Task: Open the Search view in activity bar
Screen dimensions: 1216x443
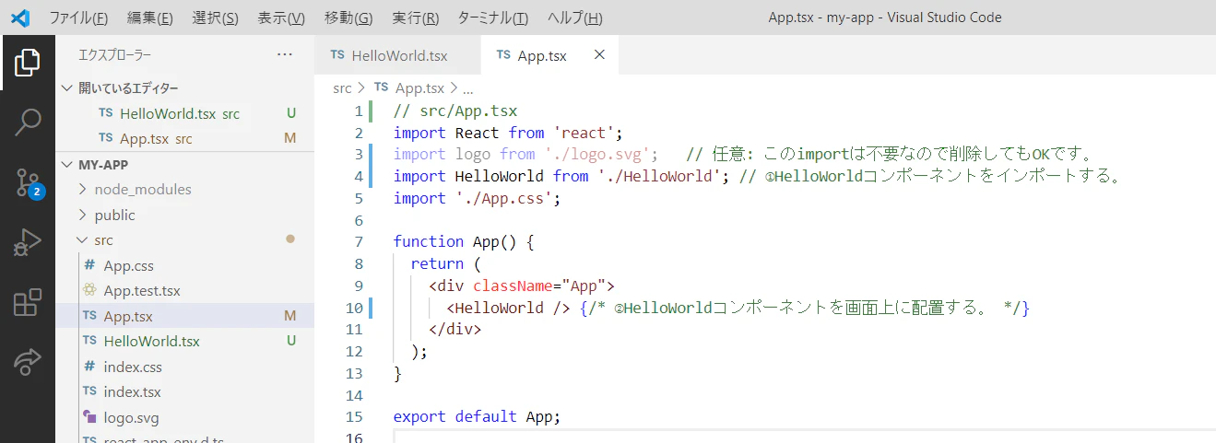Action: (x=28, y=122)
